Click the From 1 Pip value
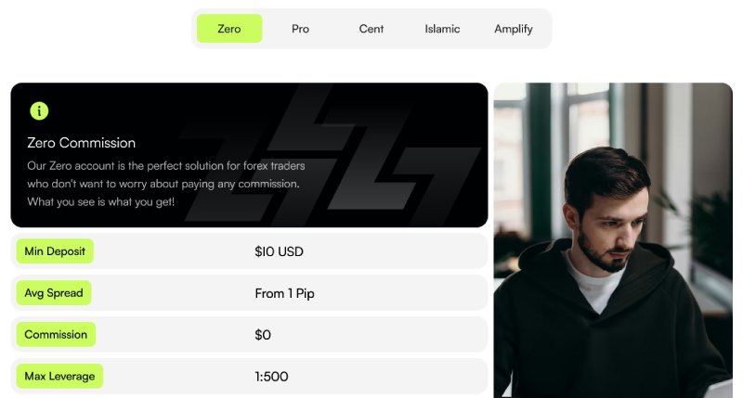Viewport: 743px width, 398px height. (x=284, y=293)
